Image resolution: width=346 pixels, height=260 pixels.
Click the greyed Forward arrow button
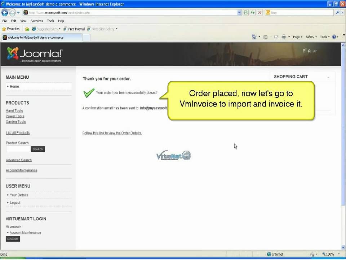pos(12,13)
